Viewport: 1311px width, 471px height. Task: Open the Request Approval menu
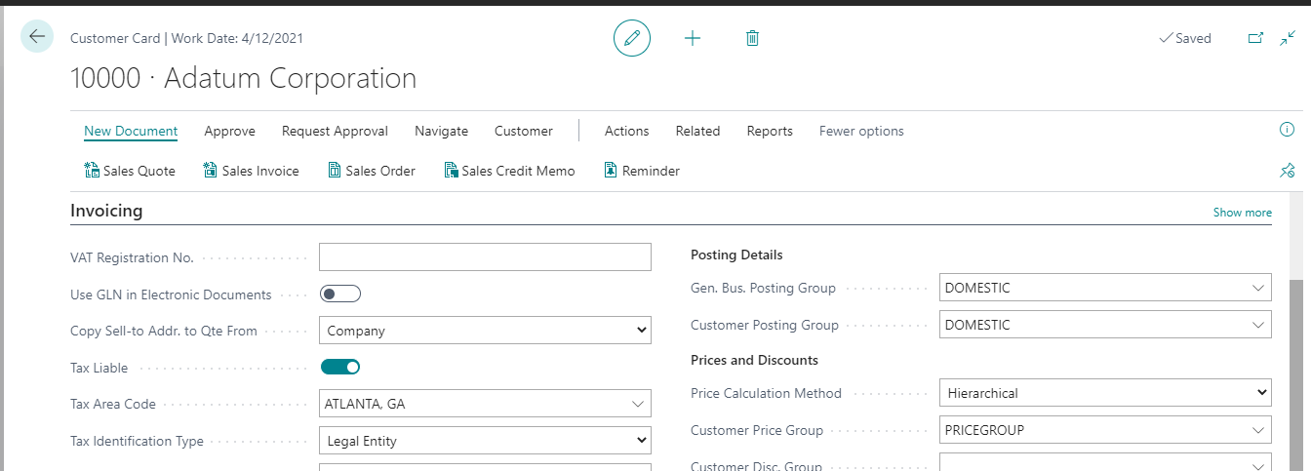(335, 131)
